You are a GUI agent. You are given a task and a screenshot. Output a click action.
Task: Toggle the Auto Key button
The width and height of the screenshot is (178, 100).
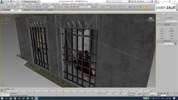click(144, 93)
